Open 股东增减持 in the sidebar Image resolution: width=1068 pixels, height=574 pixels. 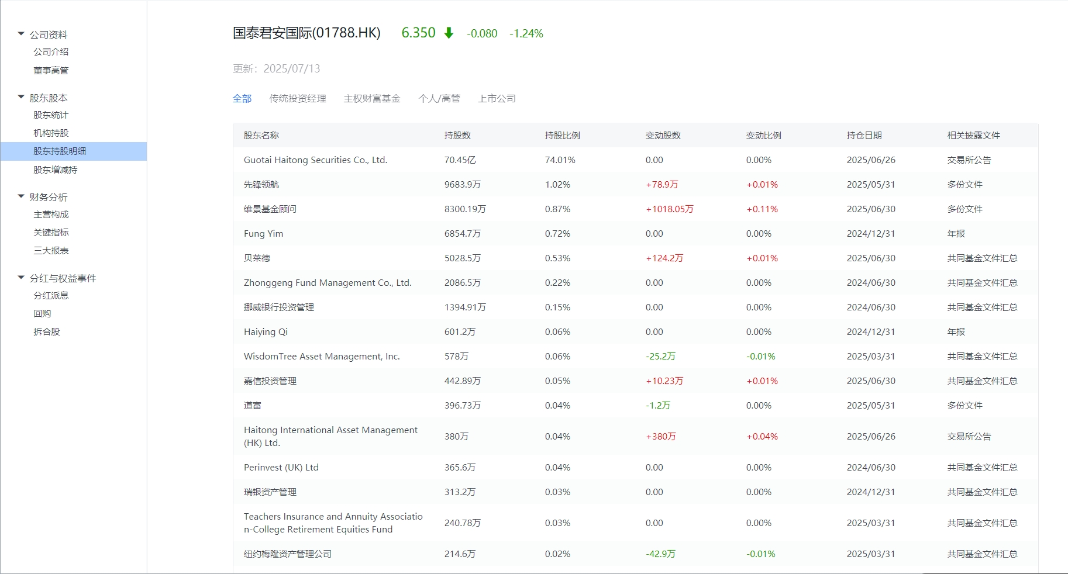pyautogui.click(x=56, y=170)
